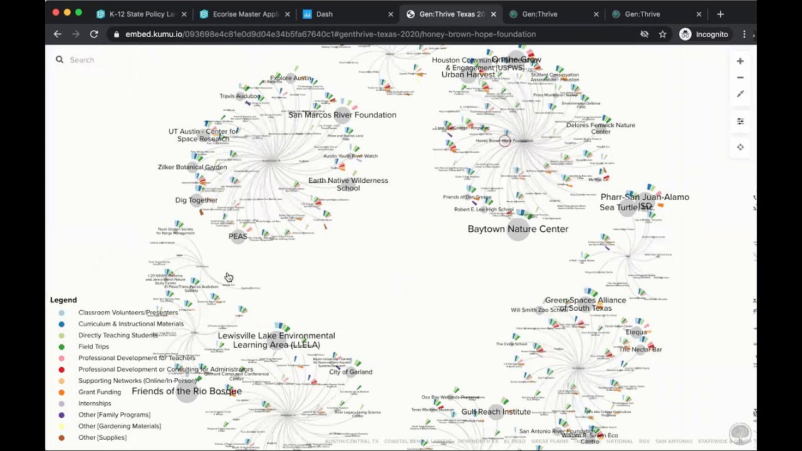This screenshot has width=802, height=451.
Task: Click the NATIONAL region filter
Action: [x=620, y=442]
